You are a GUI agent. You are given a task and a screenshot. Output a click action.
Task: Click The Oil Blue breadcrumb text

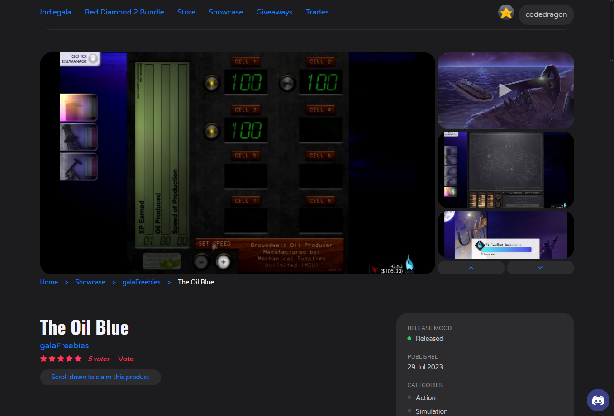[x=196, y=282]
